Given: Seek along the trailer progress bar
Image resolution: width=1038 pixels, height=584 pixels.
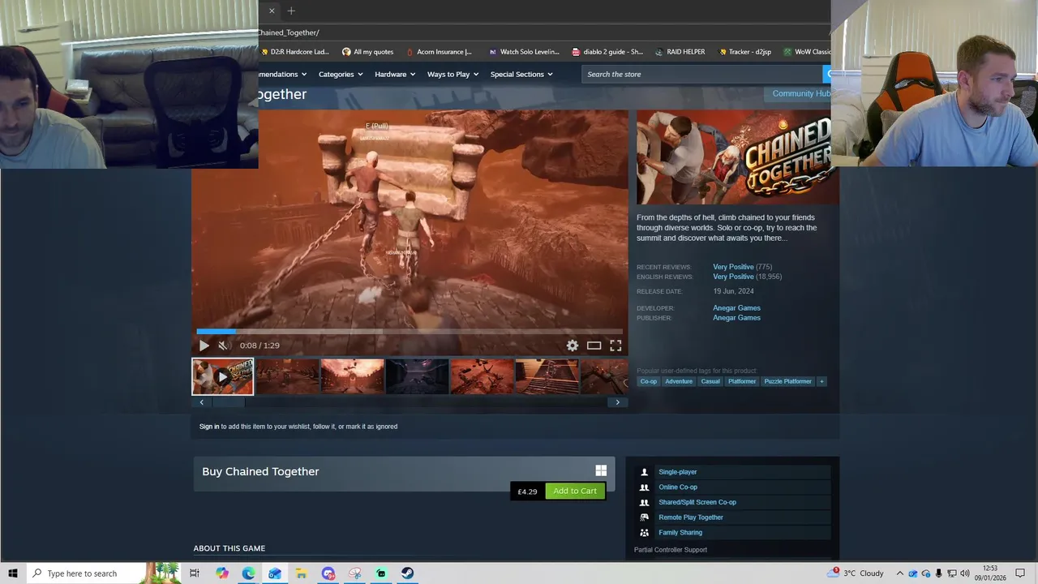Looking at the screenshot, I should (410, 331).
